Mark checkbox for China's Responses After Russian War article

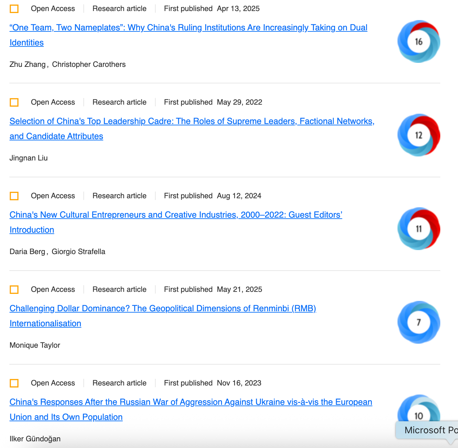pyautogui.click(x=14, y=383)
